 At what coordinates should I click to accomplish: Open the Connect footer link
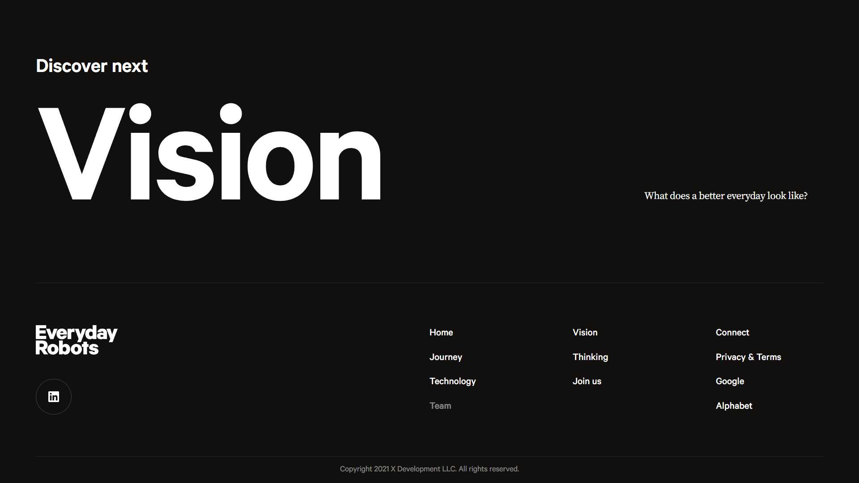(x=732, y=332)
